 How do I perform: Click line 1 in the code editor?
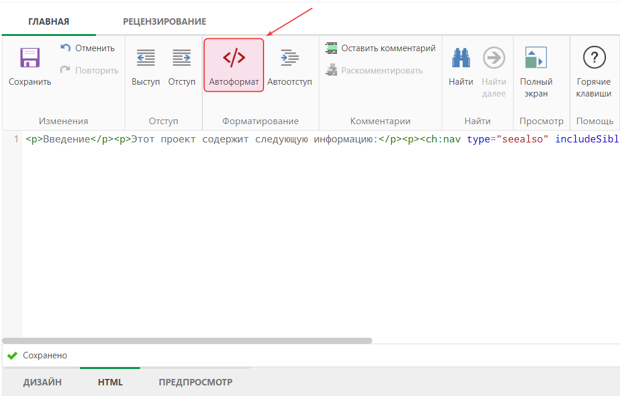click(x=176, y=139)
